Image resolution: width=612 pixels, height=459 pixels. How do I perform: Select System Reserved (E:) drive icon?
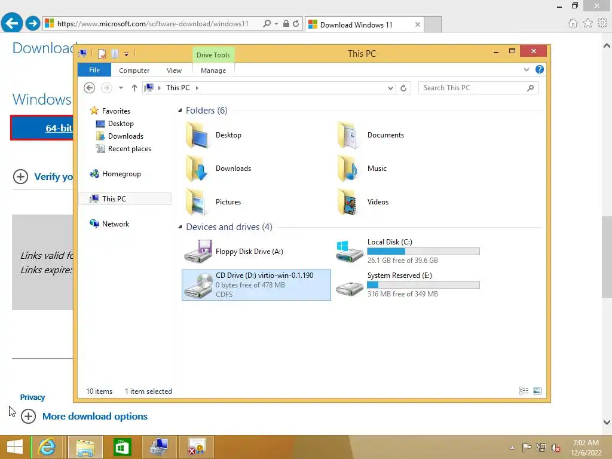click(349, 289)
